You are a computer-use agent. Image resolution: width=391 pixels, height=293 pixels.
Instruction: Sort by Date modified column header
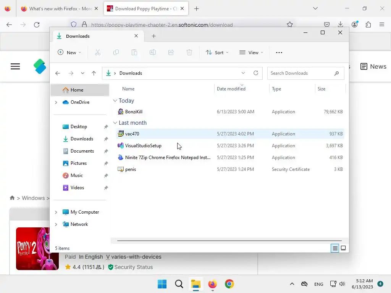pos(242,89)
